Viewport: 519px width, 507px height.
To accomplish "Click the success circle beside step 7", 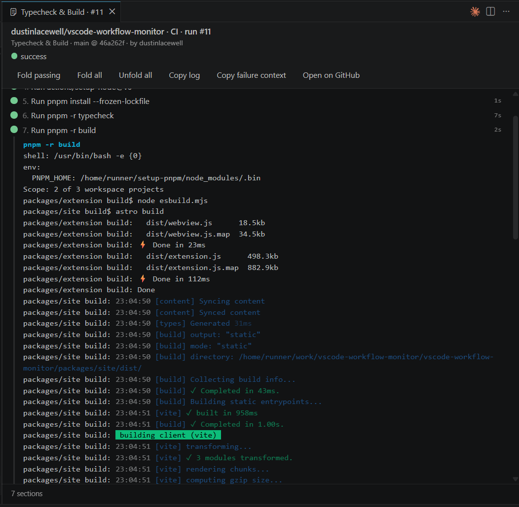I will (x=14, y=130).
